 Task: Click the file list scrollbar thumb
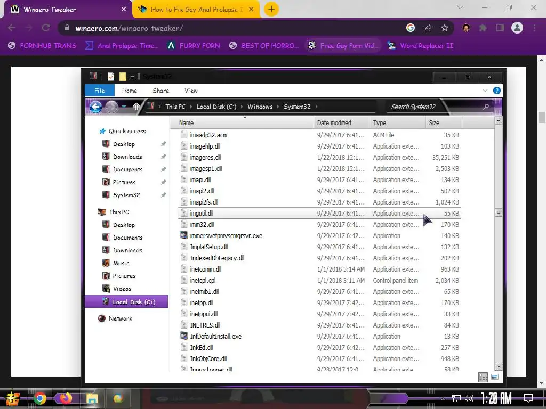[499, 212]
